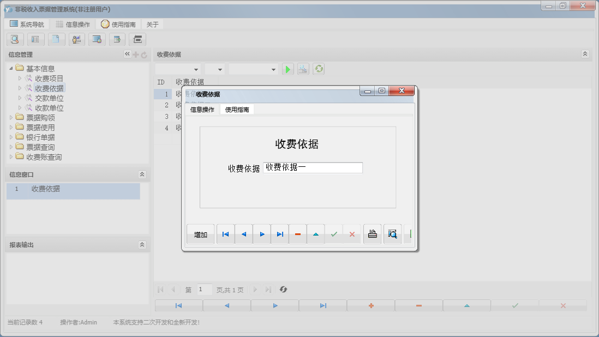The height and width of the screenshot is (337, 599).
Task: Run filter with the green play icon
Action: [287, 69]
